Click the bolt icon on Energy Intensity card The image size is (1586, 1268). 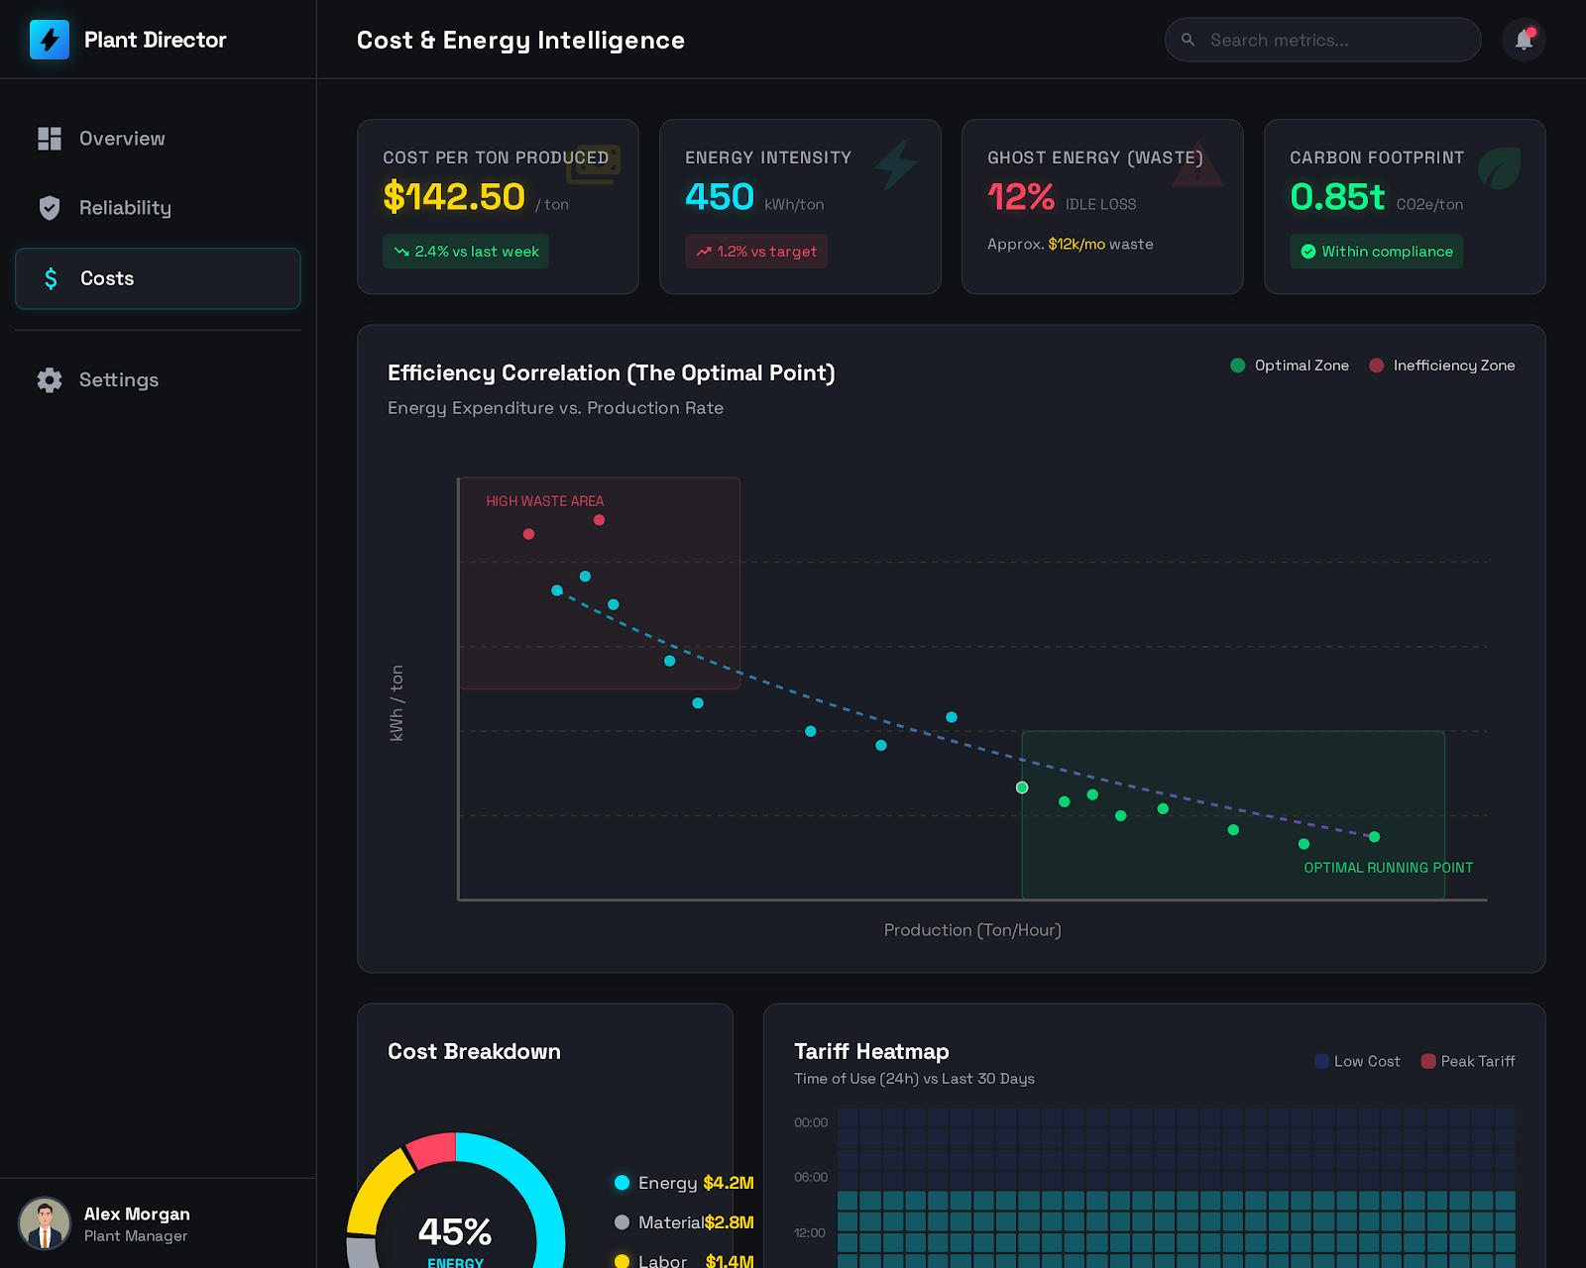coord(896,164)
